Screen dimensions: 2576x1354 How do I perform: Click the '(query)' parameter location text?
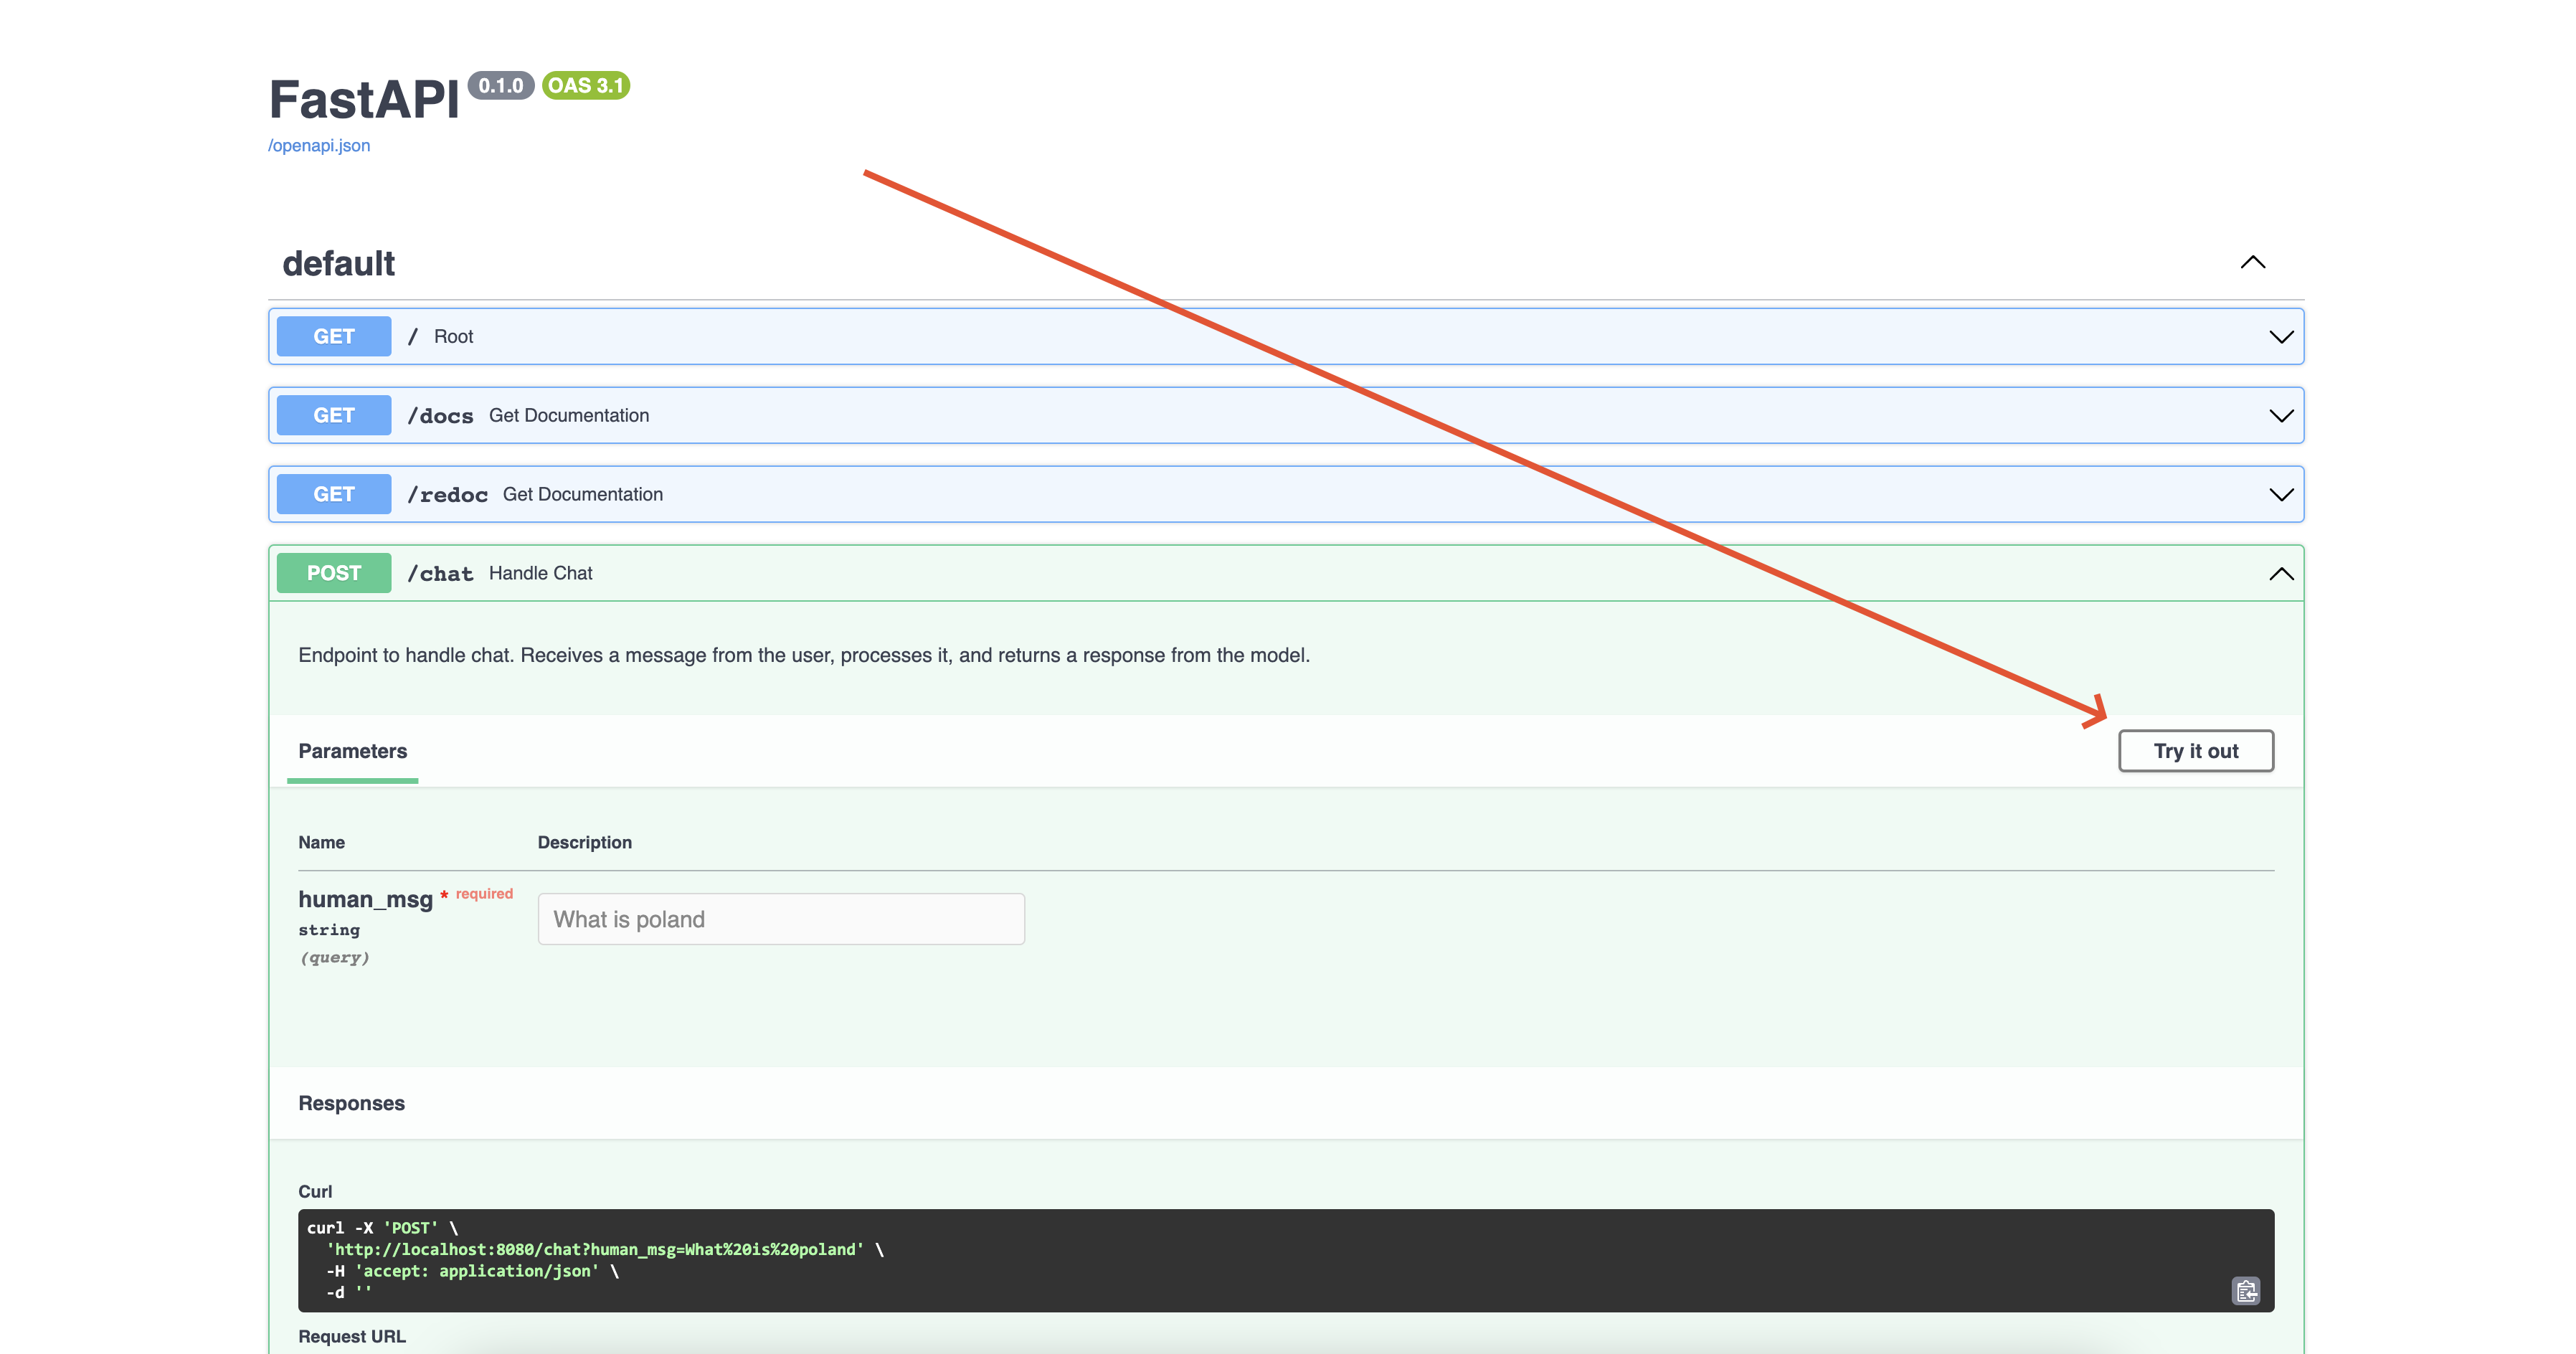point(334,958)
